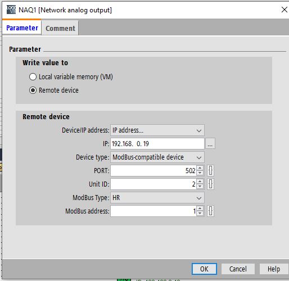The width and height of the screenshot is (289, 281).
Task: Expand the Device/IP address dropdown
Action: pyautogui.click(x=157, y=130)
